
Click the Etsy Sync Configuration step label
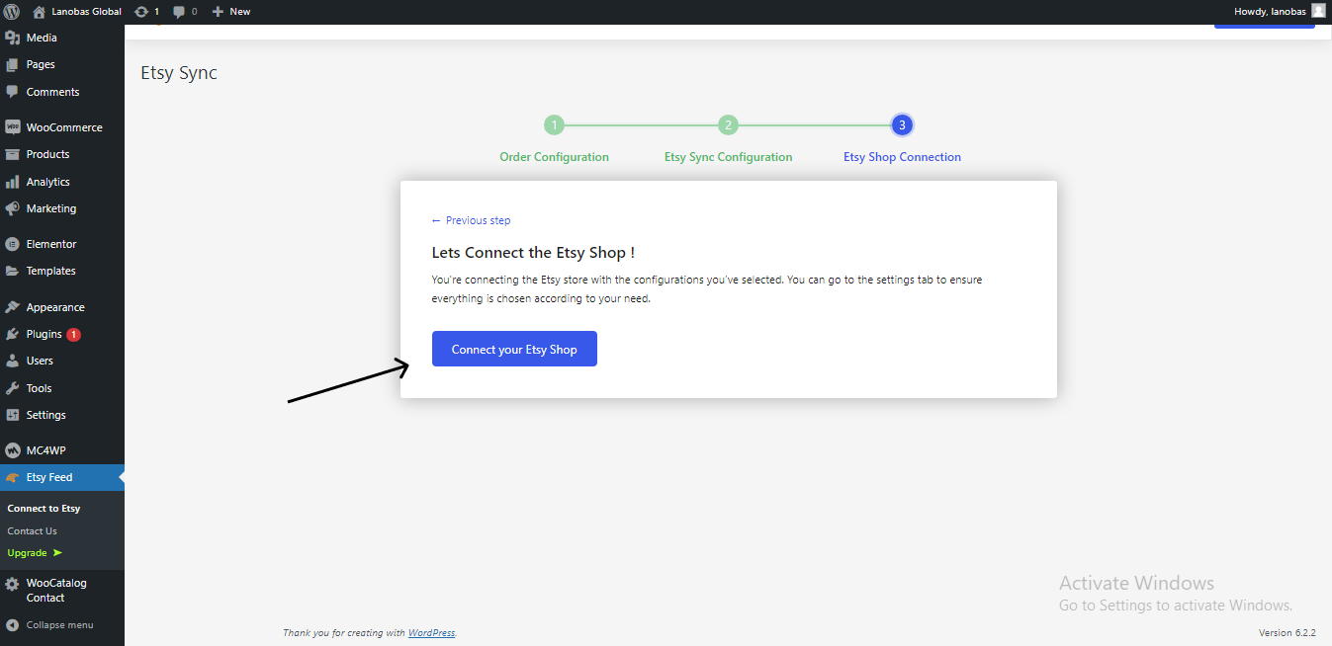coord(728,157)
